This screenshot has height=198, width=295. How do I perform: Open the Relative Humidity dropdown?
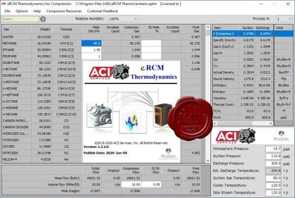coord(123,19)
